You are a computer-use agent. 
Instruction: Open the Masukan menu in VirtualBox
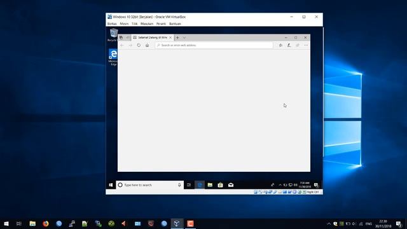pyautogui.click(x=147, y=24)
